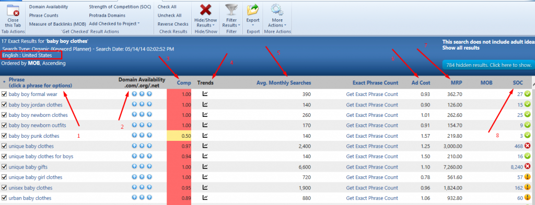
Task: Sort by the Comp column header
Action: (x=184, y=83)
